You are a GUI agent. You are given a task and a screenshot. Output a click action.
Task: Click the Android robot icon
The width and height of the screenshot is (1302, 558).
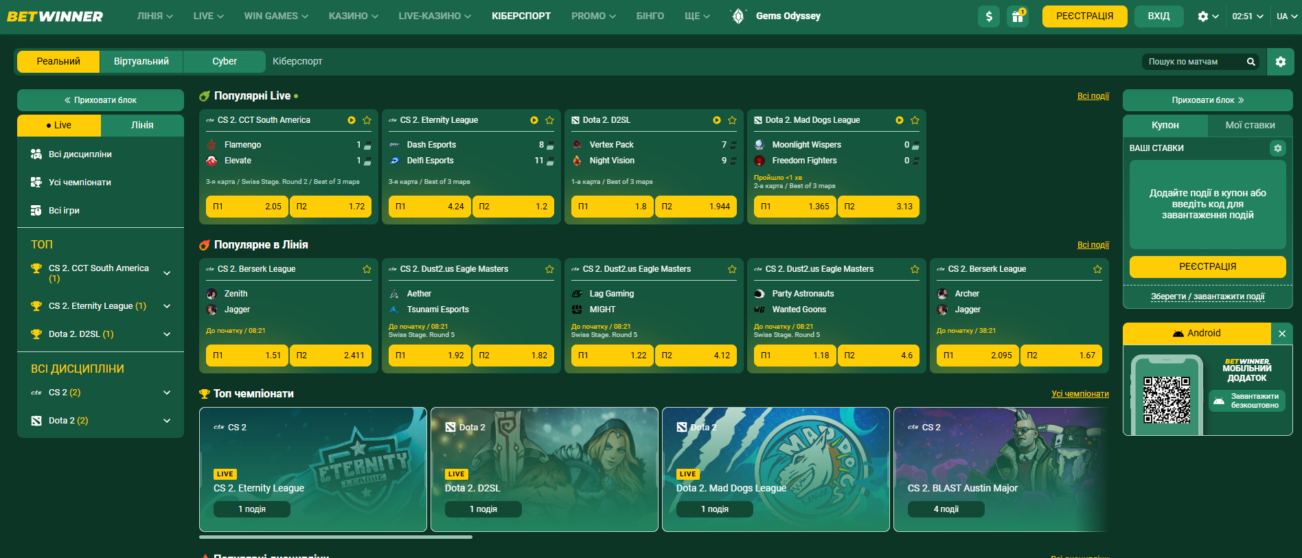1178,334
